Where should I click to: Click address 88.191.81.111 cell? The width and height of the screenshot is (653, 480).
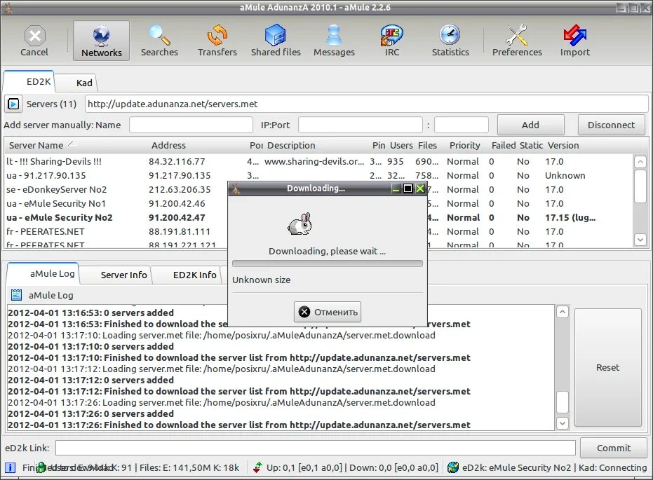[180, 232]
